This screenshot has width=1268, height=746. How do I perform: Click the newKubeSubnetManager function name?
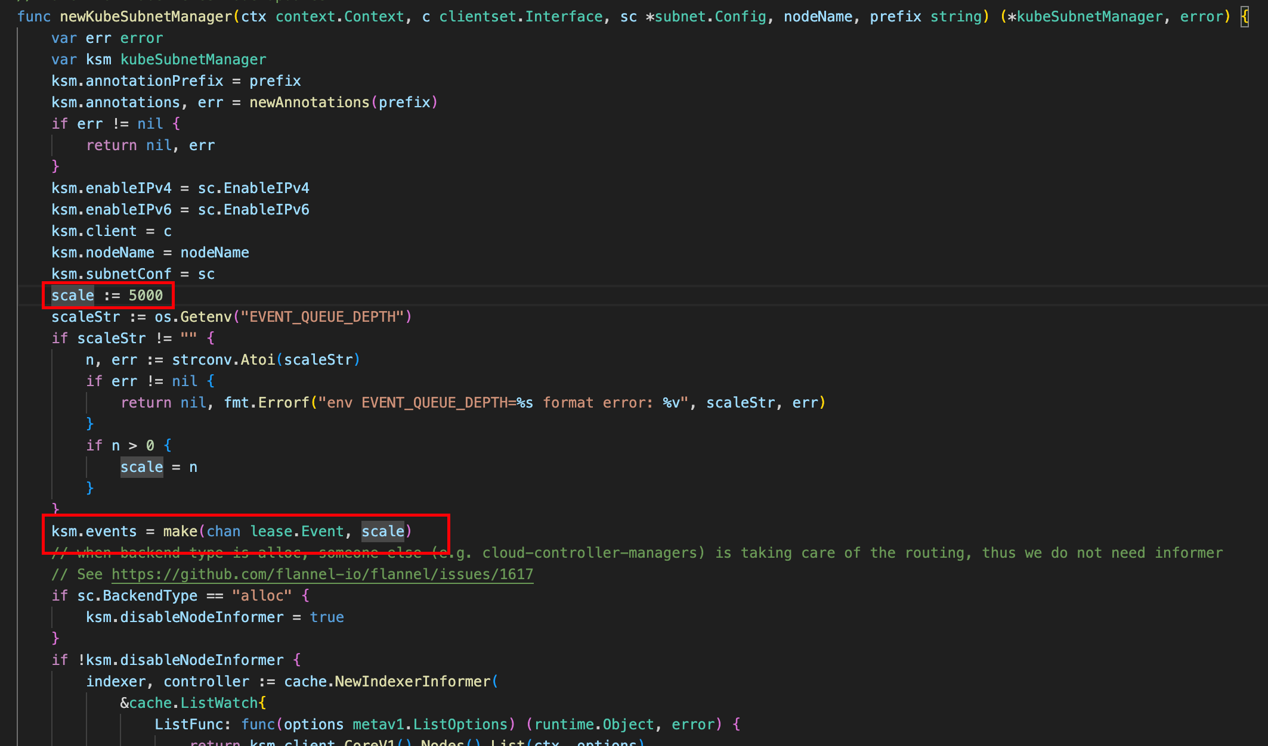pos(146,17)
